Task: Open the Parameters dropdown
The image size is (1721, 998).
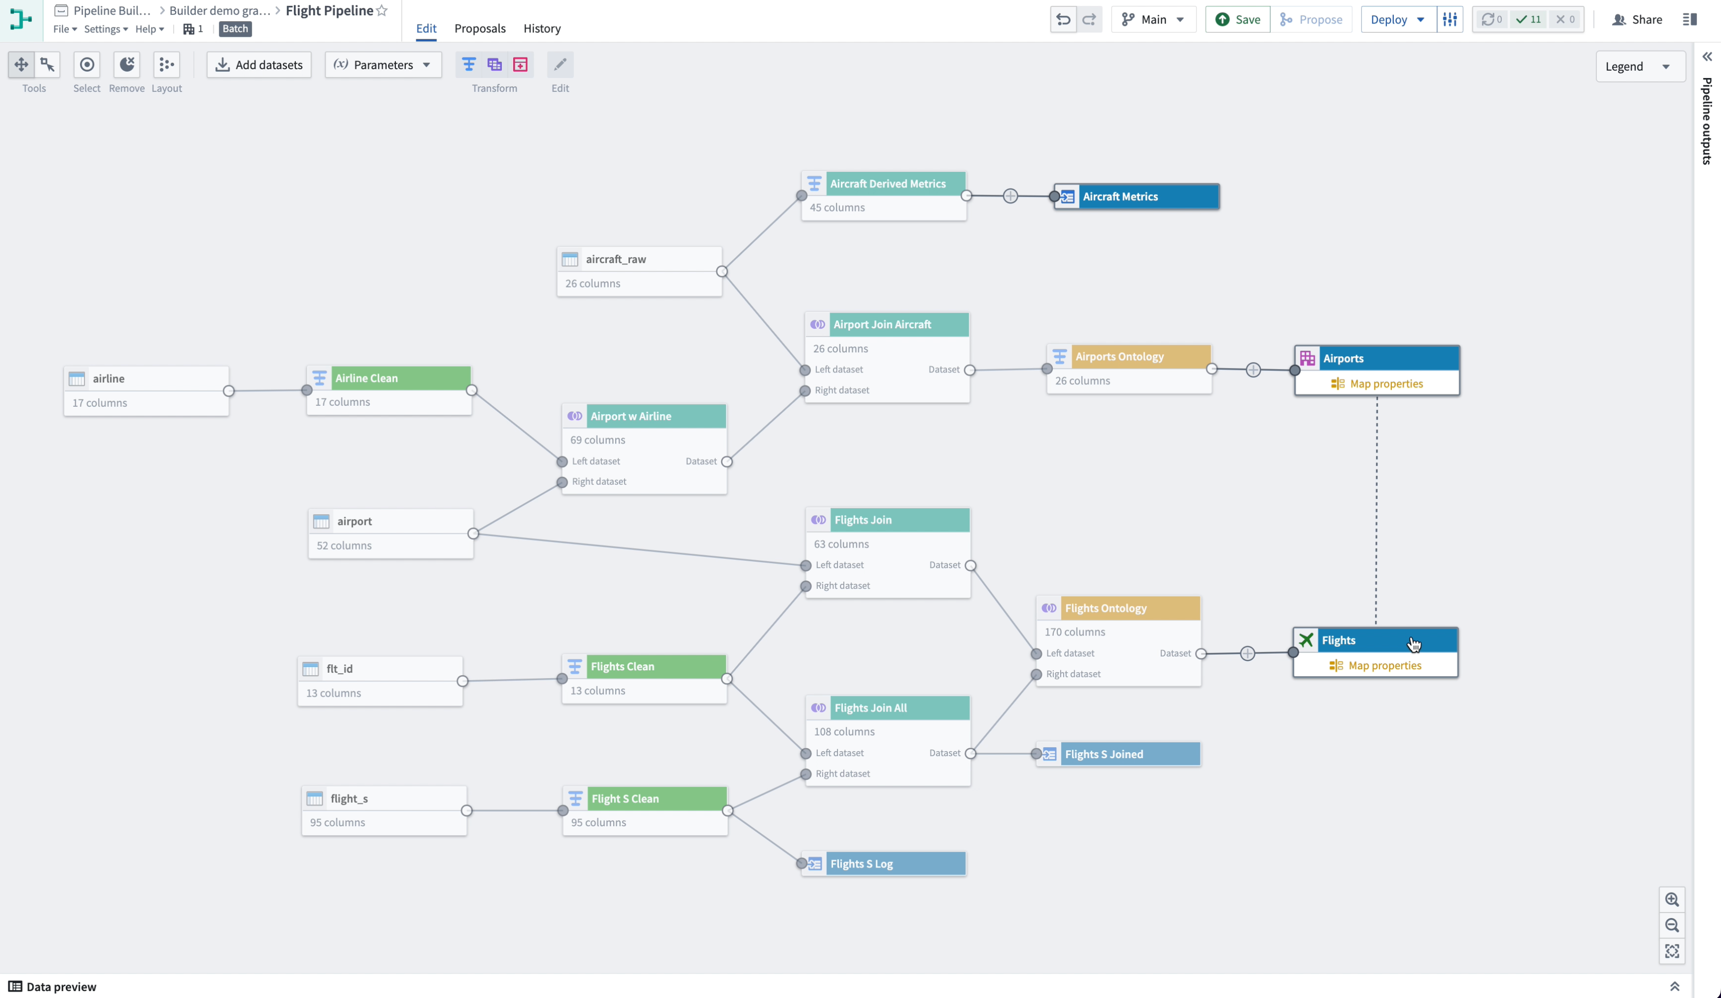Action: pos(383,65)
